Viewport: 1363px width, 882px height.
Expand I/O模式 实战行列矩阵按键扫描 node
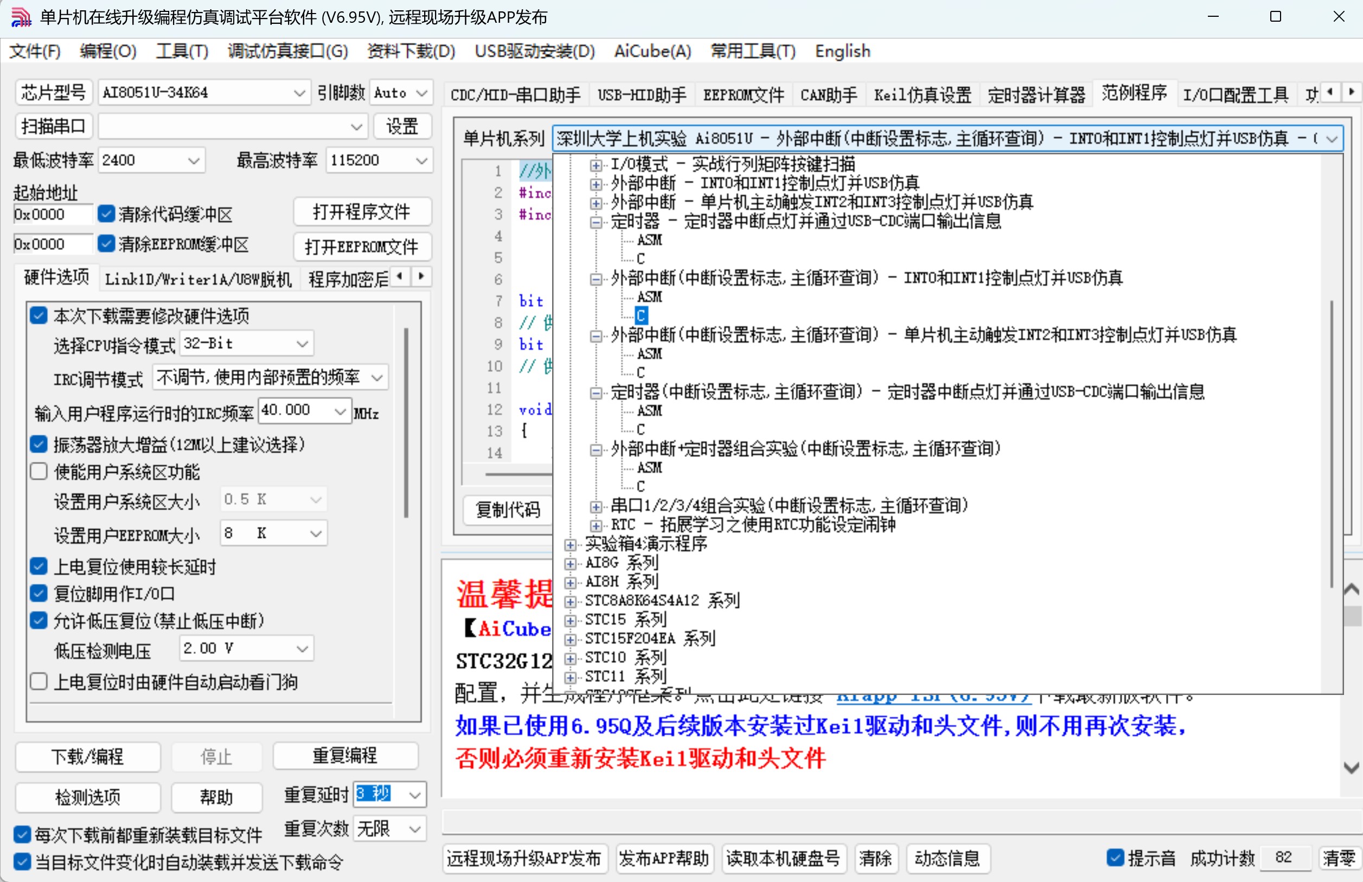click(x=596, y=165)
